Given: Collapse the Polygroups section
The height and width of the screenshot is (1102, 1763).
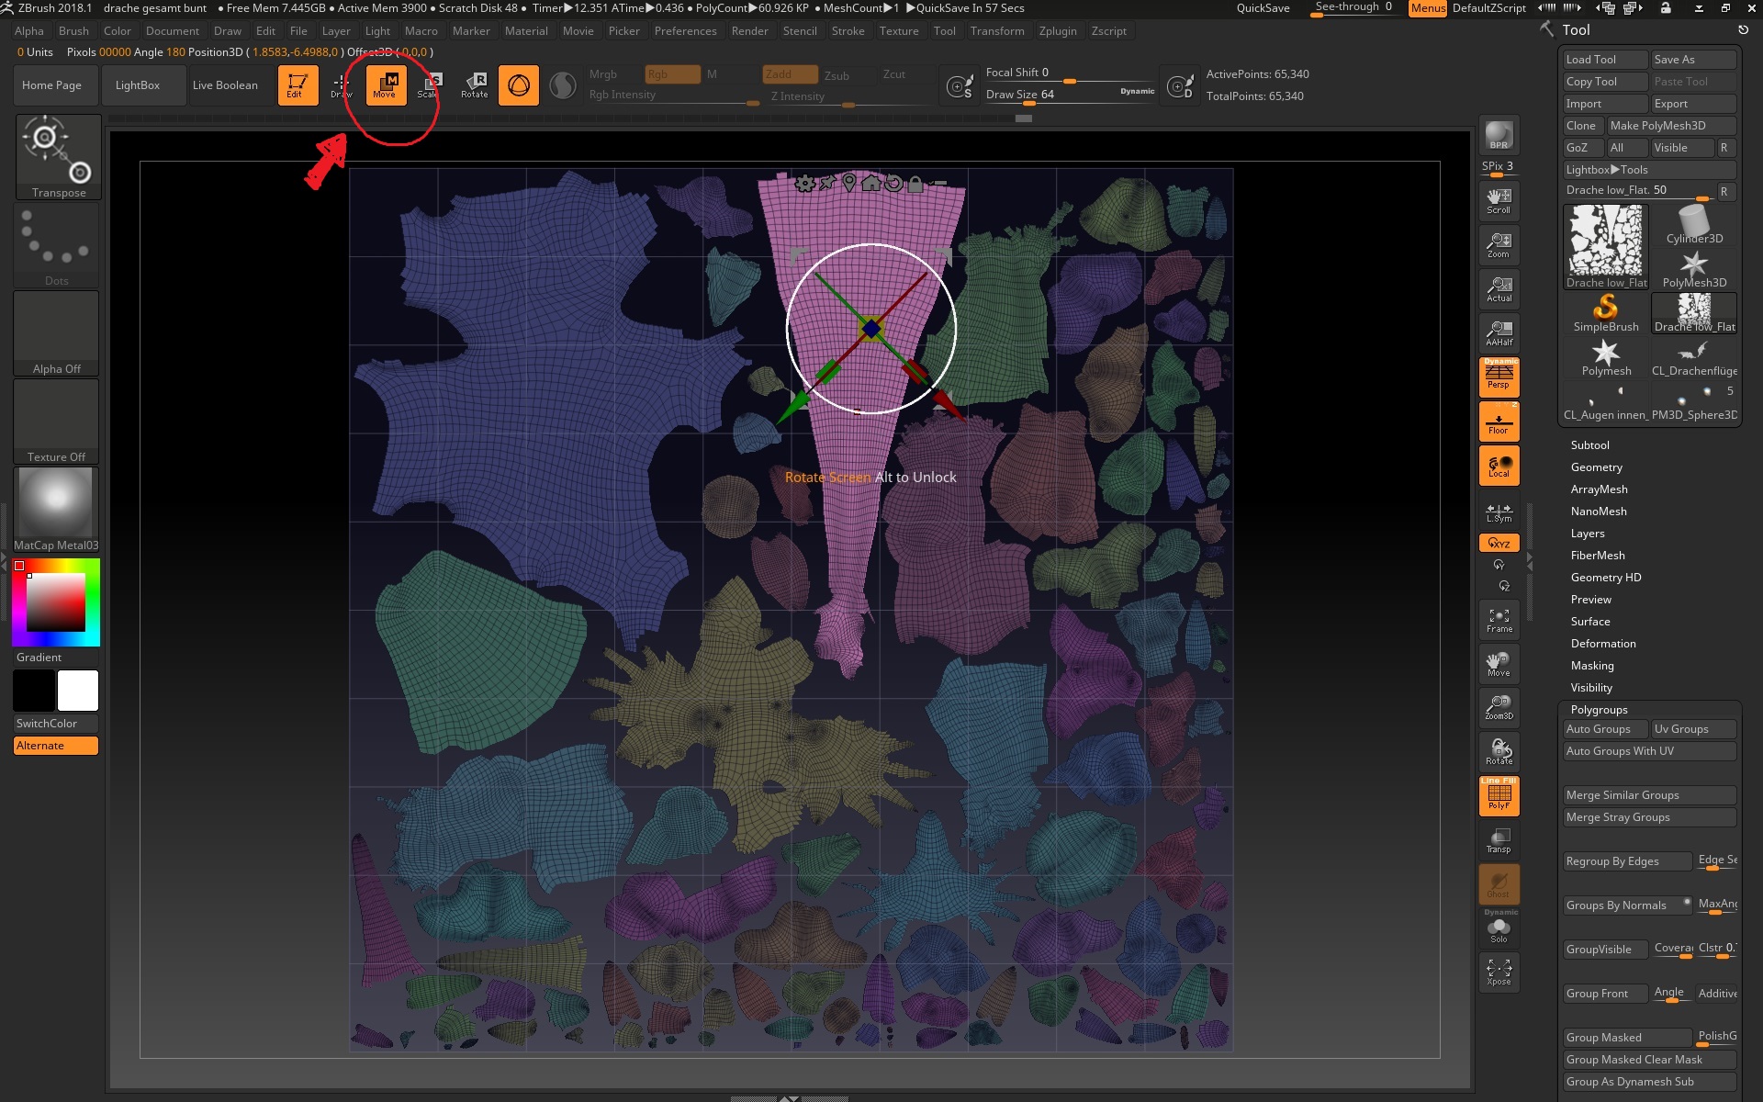Looking at the screenshot, I should coord(1599,710).
